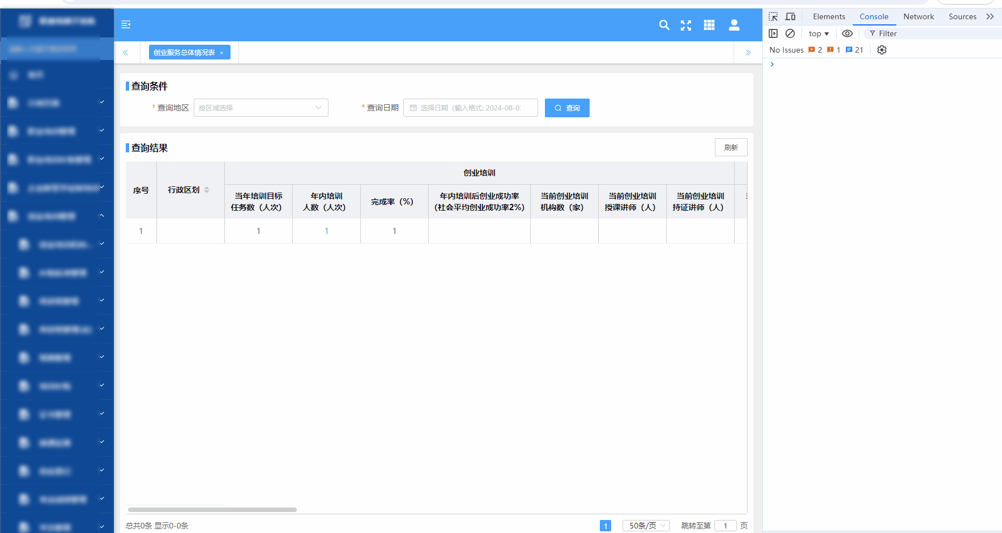Image resolution: width=1002 pixels, height=533 pixels.
Task: Create a live expression with eye icon
Action: 847,33
